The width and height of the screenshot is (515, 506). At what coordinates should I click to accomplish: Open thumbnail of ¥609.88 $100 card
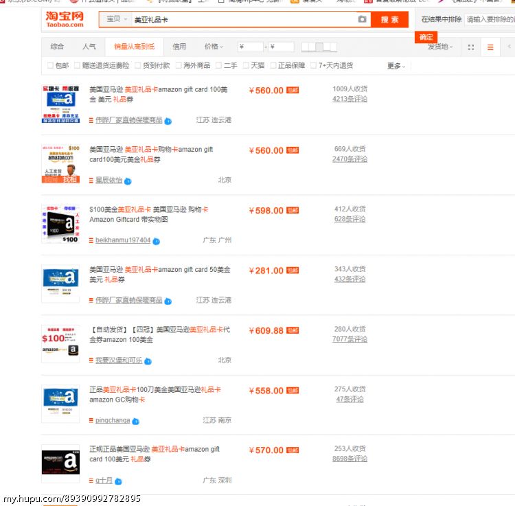click(60, 344)
